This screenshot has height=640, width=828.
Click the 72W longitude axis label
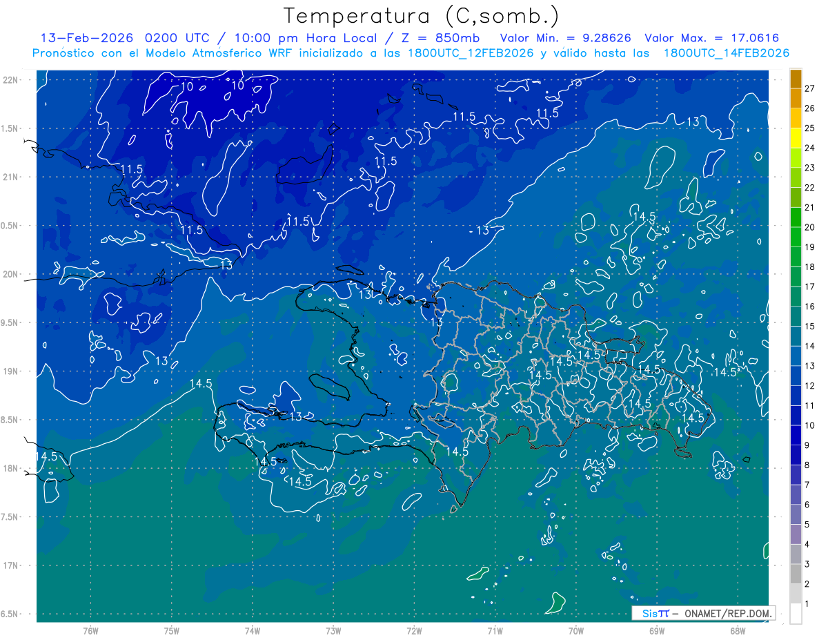point(414,630)
